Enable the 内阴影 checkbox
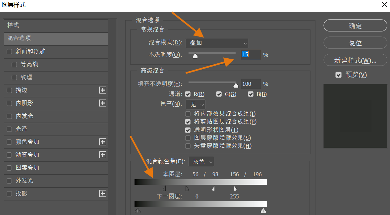This screenshot has height=215, width=390. click(9, 103)
